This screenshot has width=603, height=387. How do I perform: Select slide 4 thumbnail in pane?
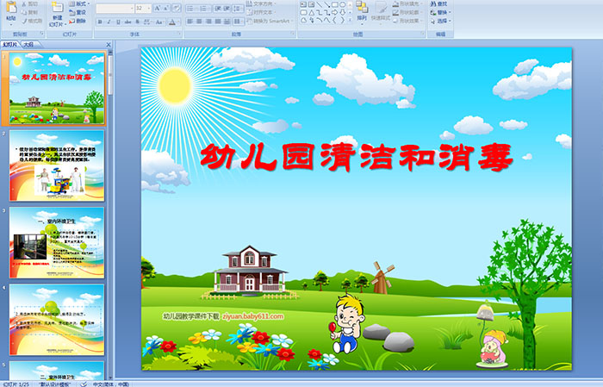coord(57,319)
